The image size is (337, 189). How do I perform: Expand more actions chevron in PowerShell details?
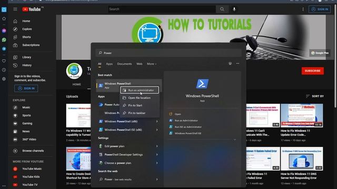(x=235, y=140)
